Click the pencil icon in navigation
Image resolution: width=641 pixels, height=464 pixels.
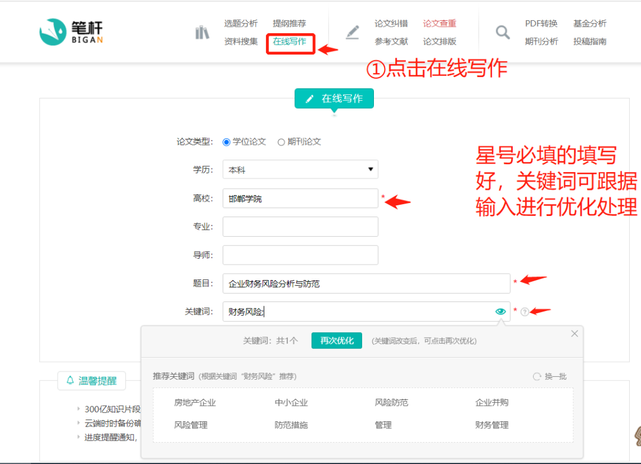[x=353, y=32]
